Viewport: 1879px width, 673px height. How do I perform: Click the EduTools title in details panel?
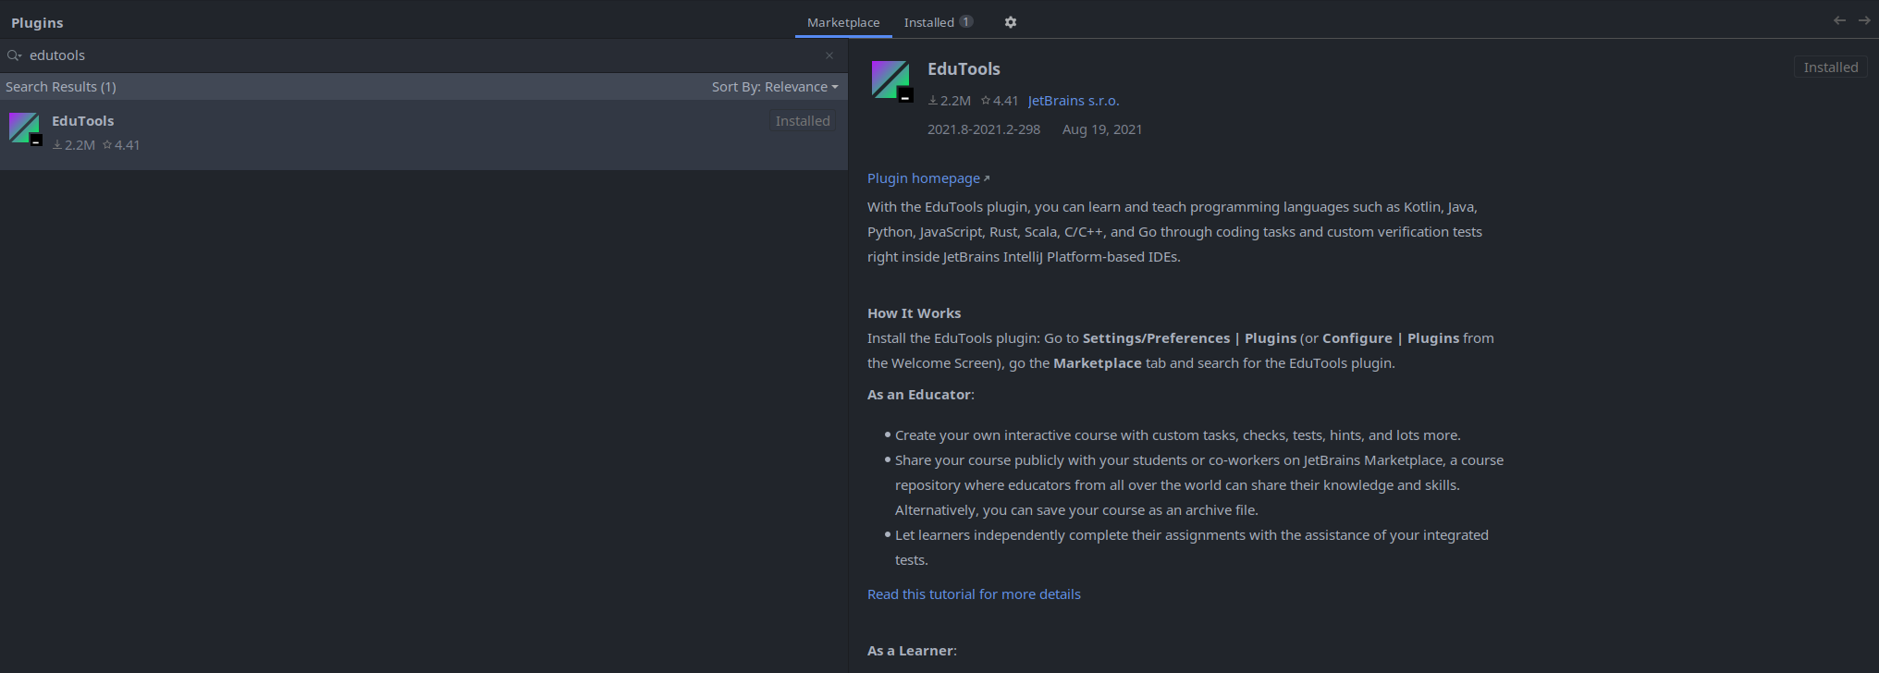coord(964,69)
